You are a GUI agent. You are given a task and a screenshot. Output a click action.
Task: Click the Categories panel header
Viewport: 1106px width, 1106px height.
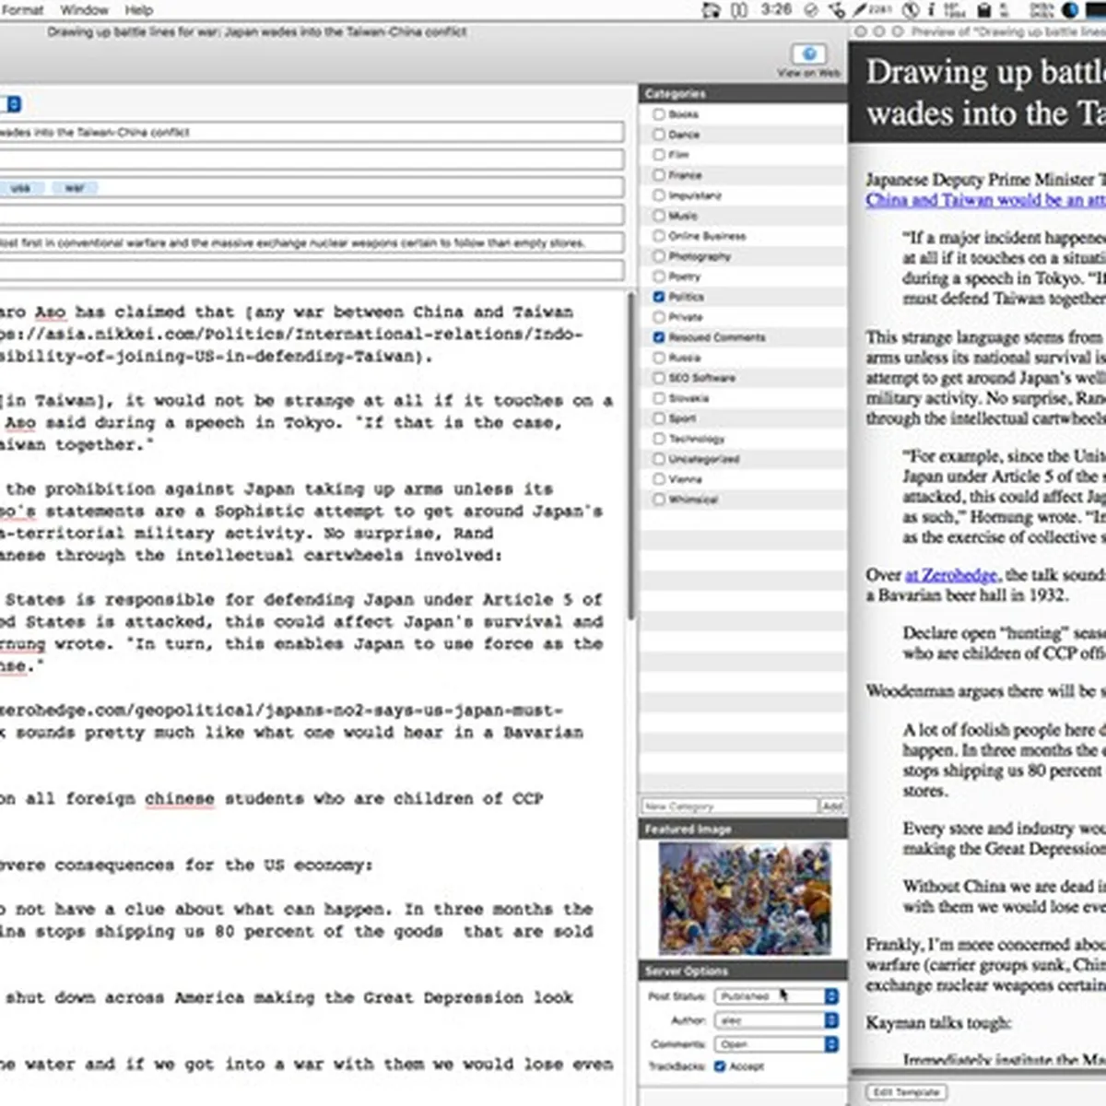point(743,94)
